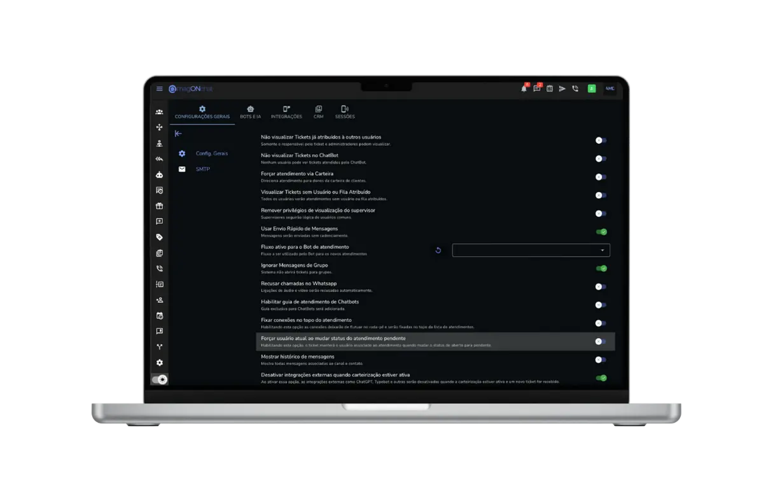Click the chat messages icon in top bar
The height and width of the screenshot is (501, 773).
pos(537,88)
